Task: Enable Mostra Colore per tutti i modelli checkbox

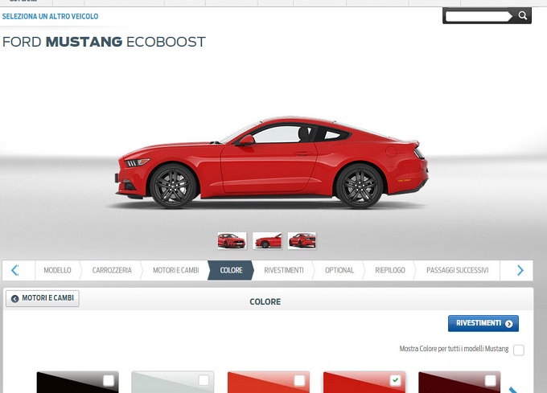Action: (x=519, y=350)
